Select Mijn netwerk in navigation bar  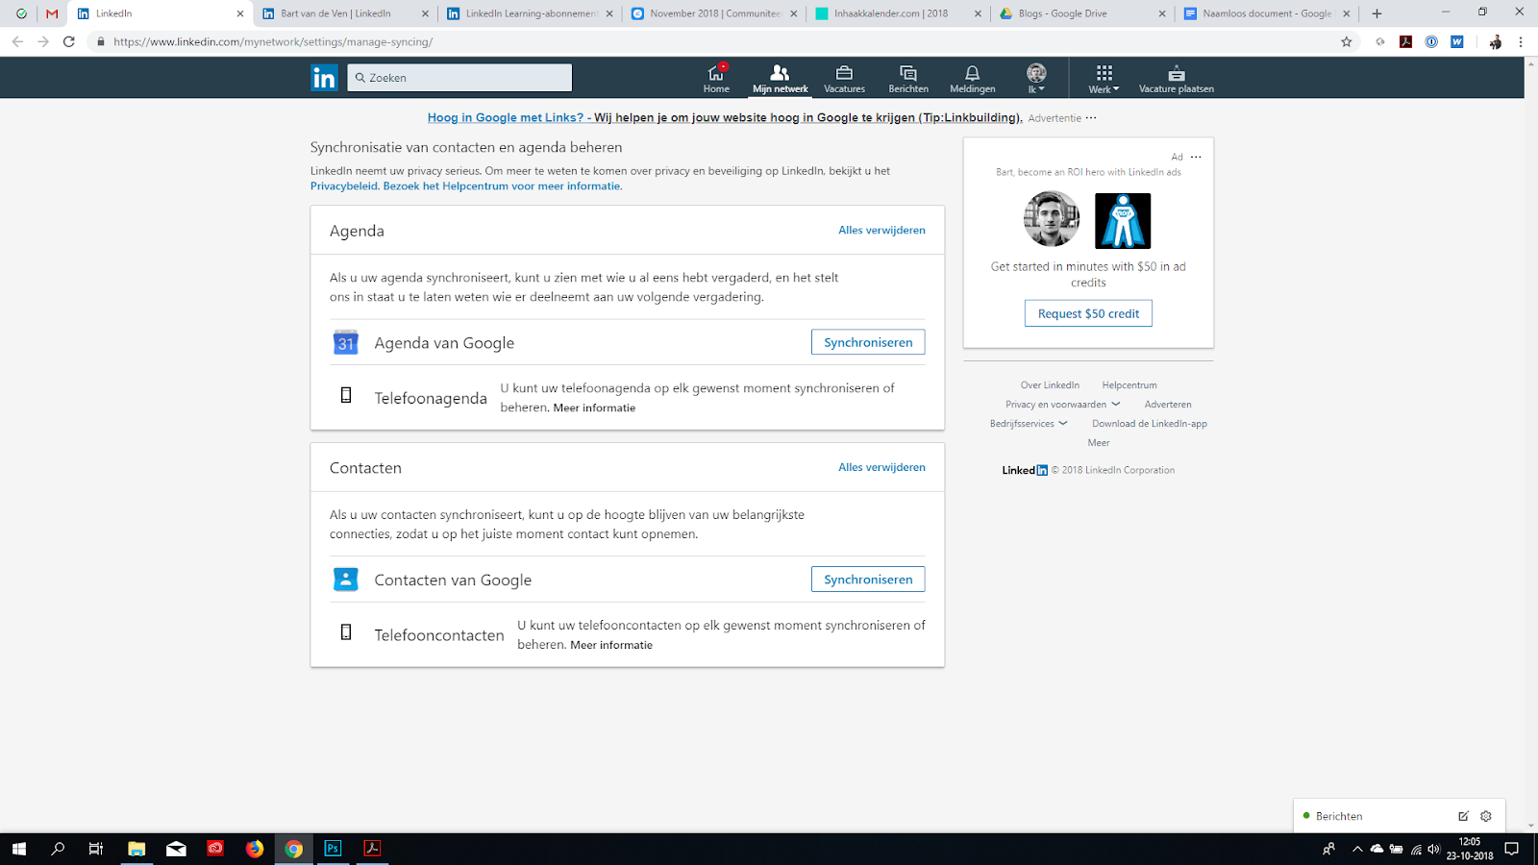pos(780,78)
